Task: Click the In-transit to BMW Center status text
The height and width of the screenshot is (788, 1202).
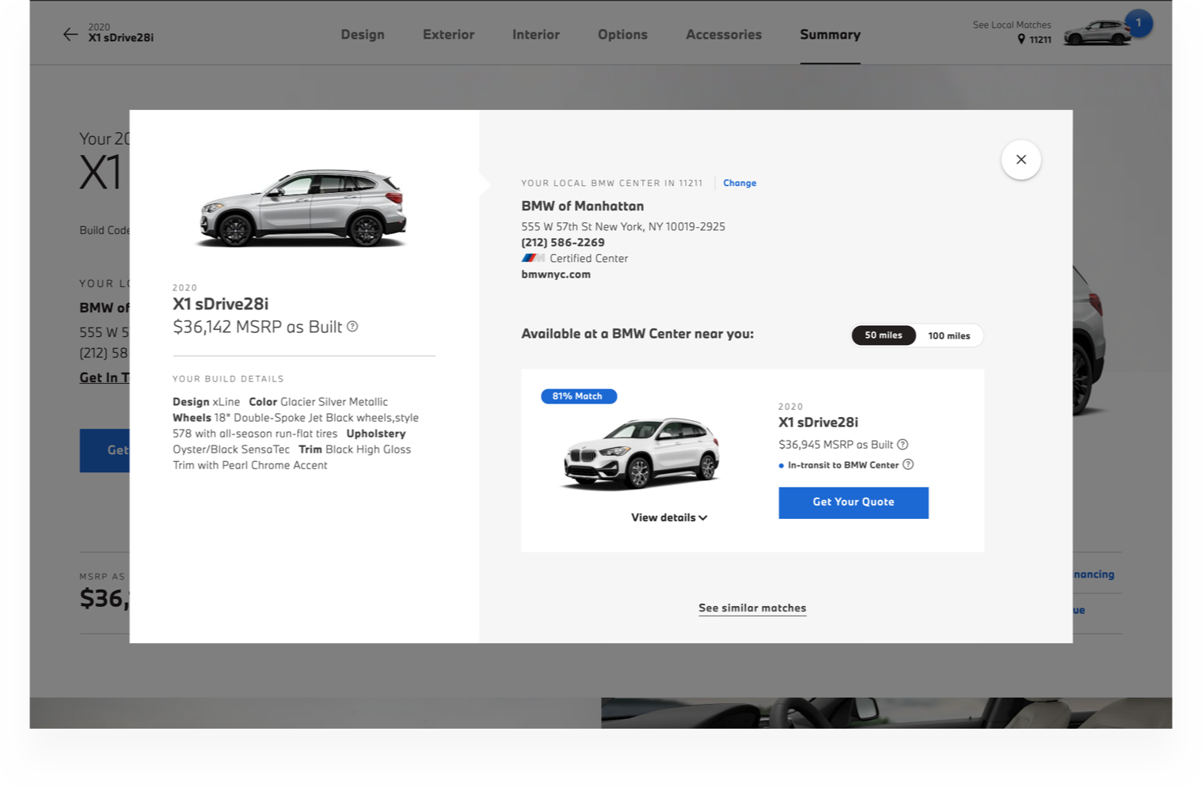Action: [x=843, y=465]
